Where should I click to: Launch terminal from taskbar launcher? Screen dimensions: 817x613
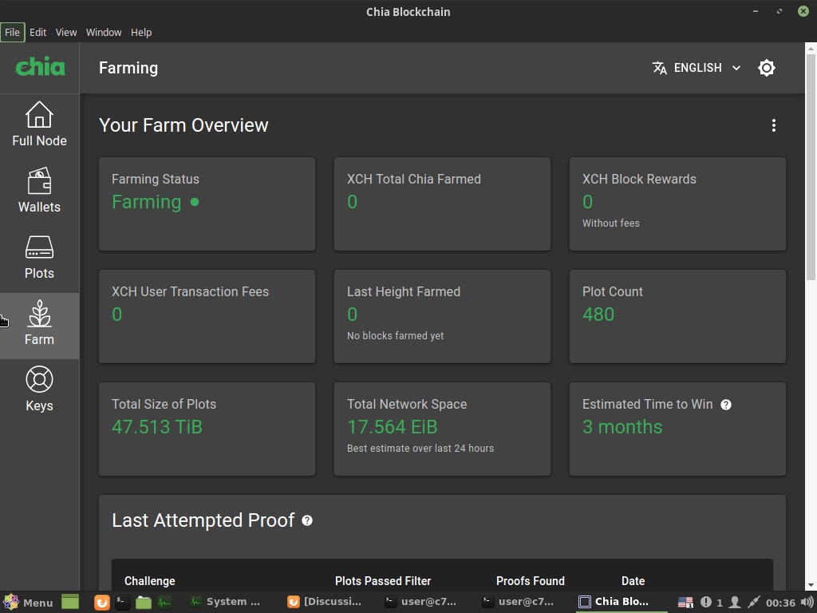point(122,602)
